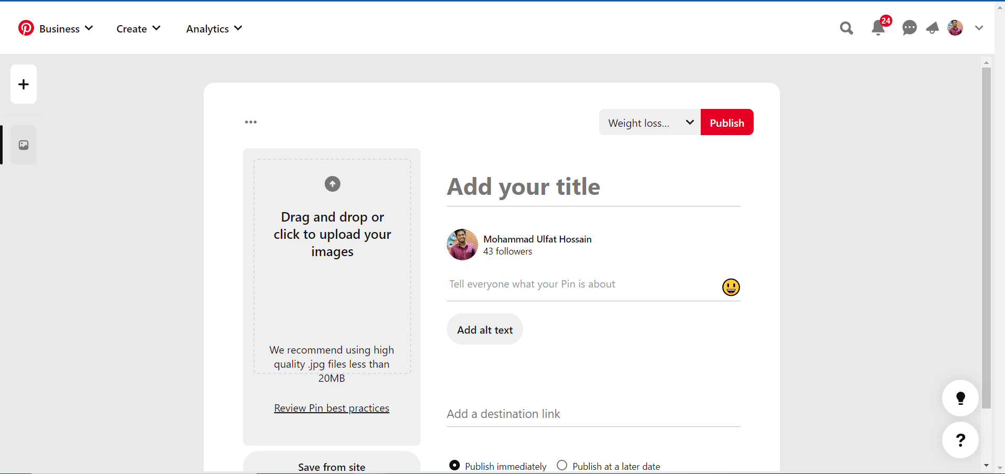Click the Add your title field
Image resolution: width=1005 pixels, height=474 pixels.
click(x=524, y=187)
